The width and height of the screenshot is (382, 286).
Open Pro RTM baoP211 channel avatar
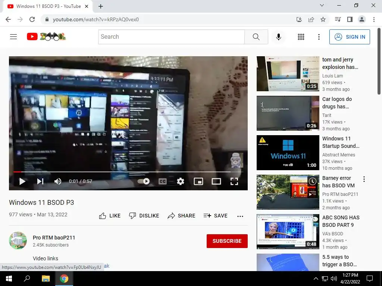pyautogui.click(x=18, y=241)
